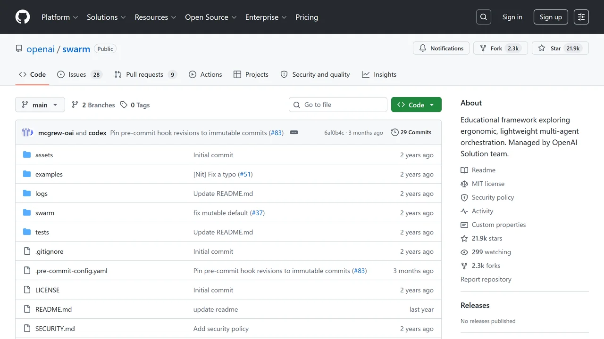
Task: Click the assets folder icon
Action: click(27, 155)
